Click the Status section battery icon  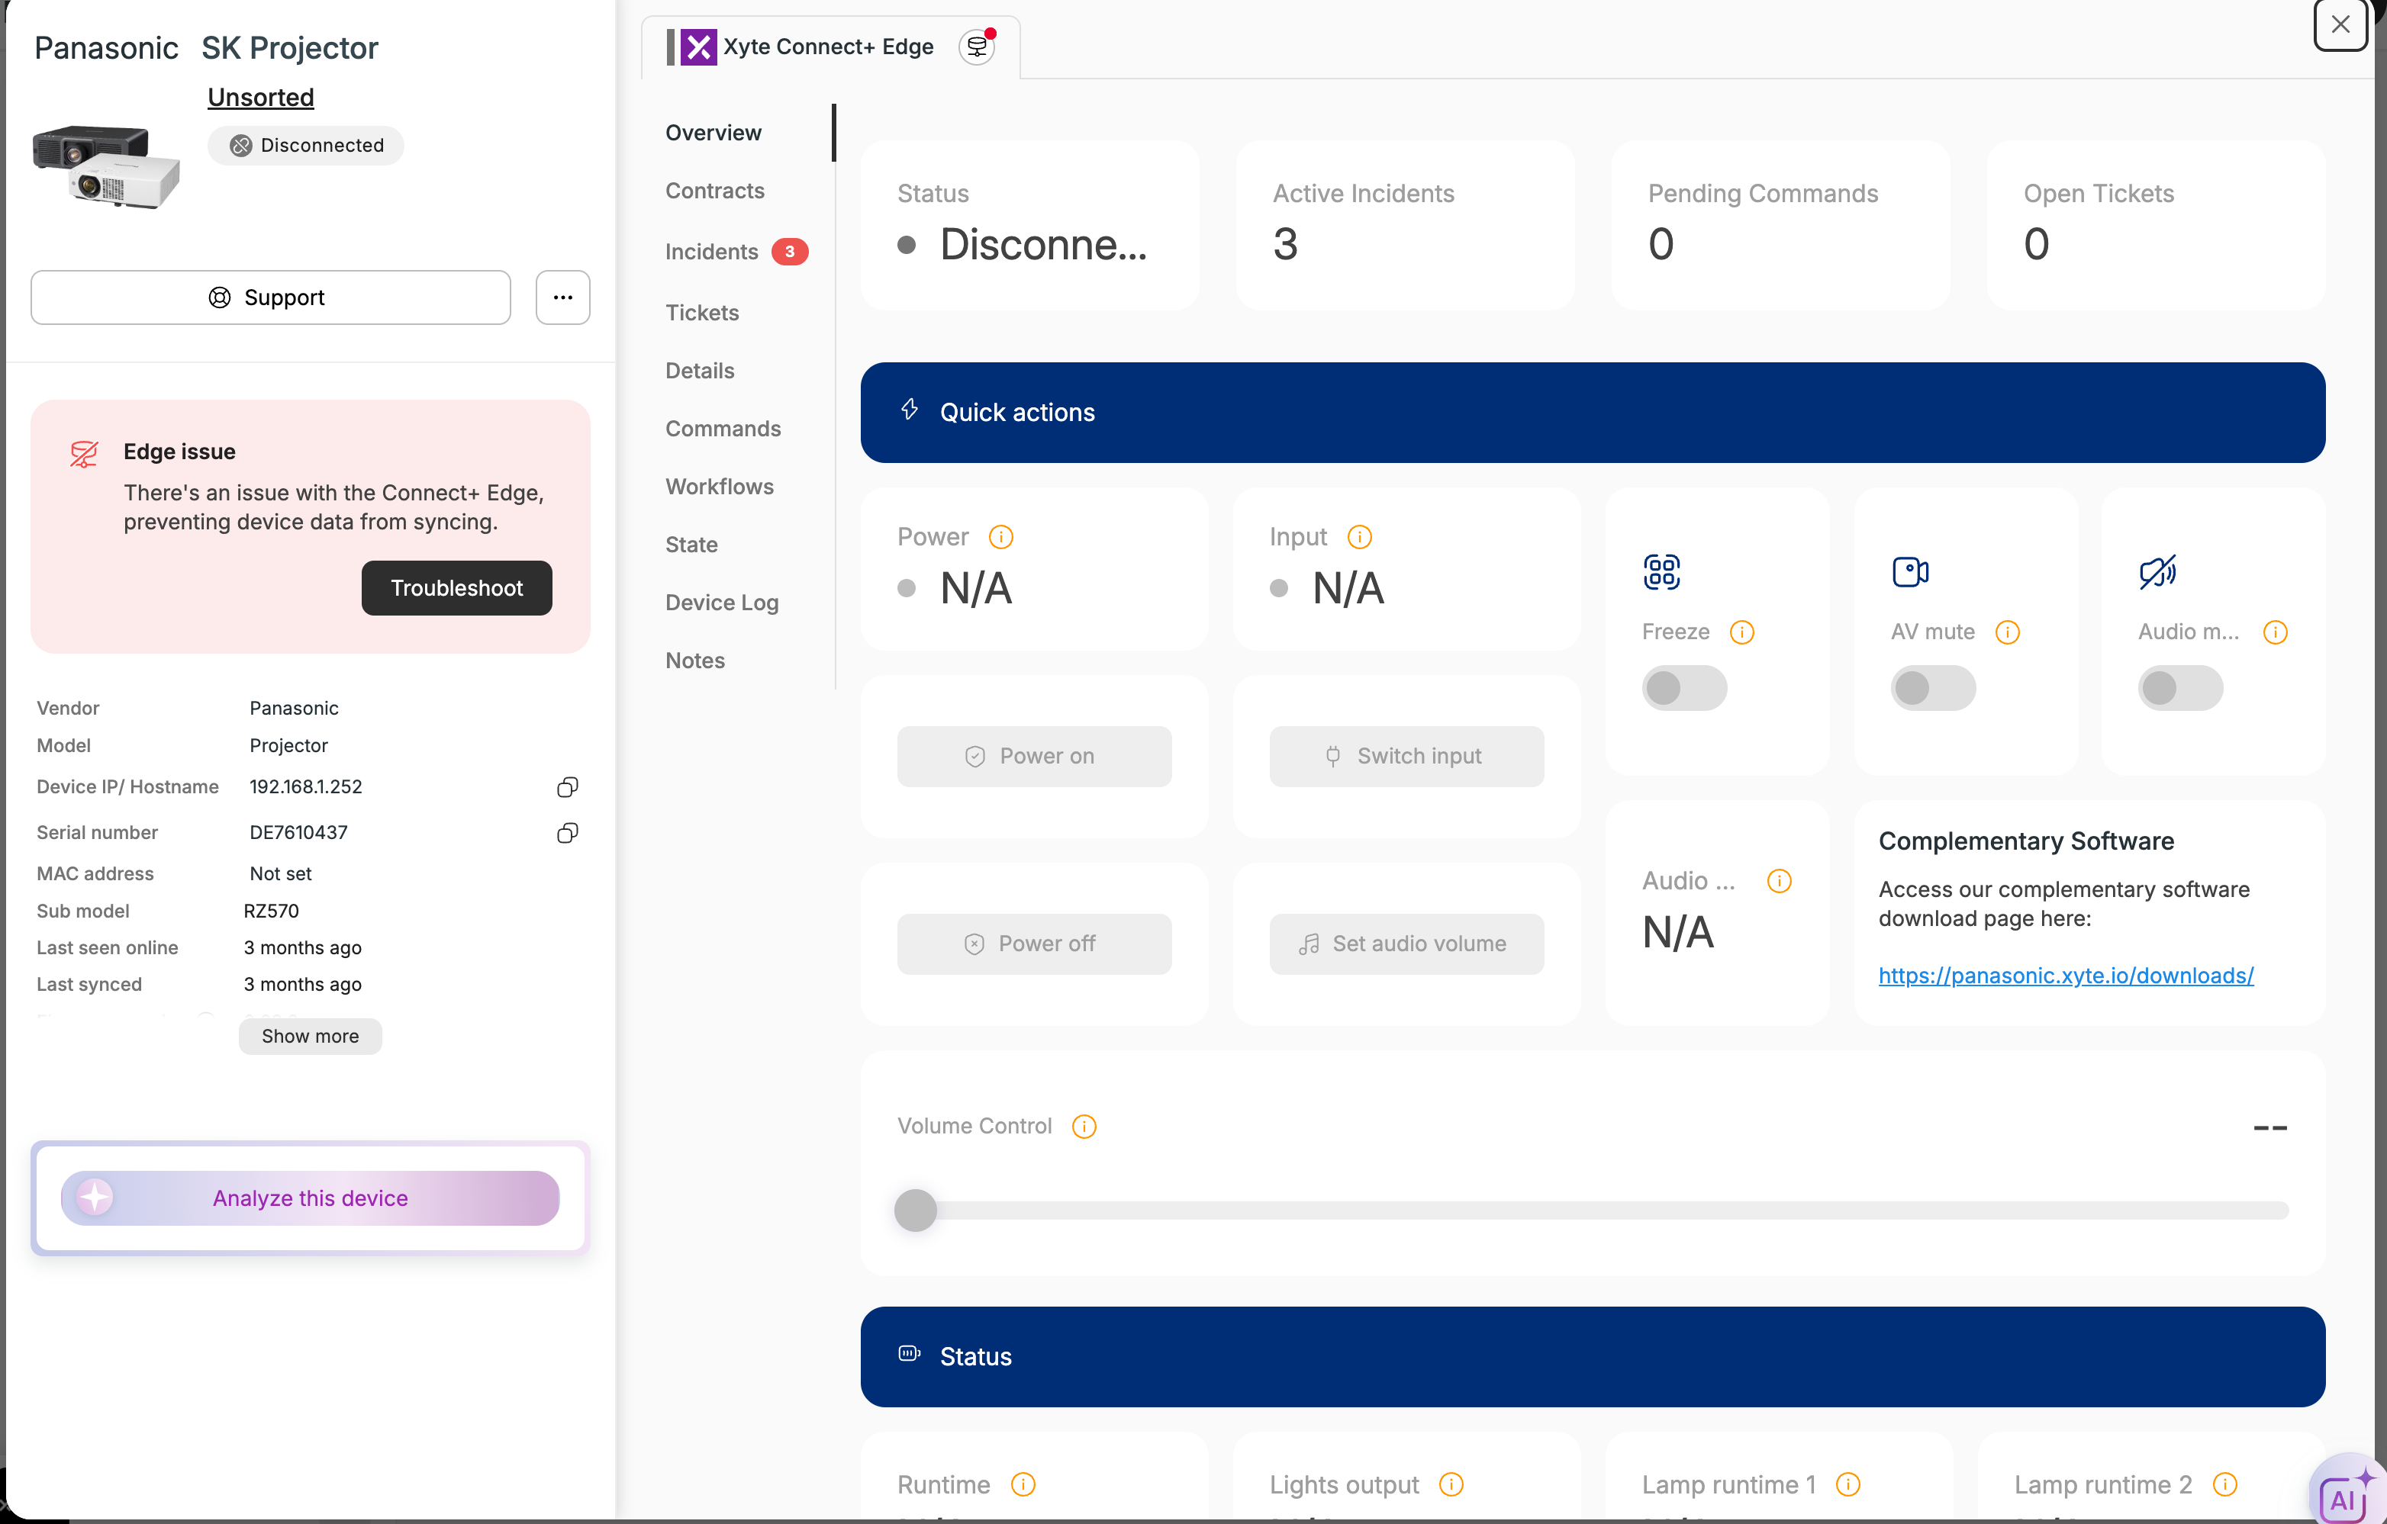pyautogui.click(x=909, y=1354)
